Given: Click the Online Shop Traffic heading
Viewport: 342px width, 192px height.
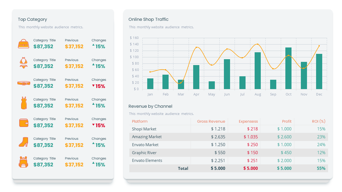Looking at the screenshot, I should coord(149,19).
